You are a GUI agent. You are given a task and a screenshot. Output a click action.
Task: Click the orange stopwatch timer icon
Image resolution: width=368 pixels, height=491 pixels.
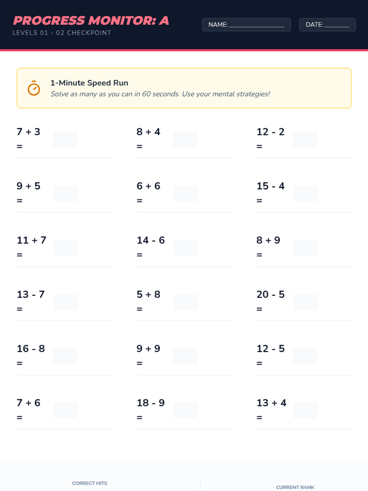(x=34, y=88)
